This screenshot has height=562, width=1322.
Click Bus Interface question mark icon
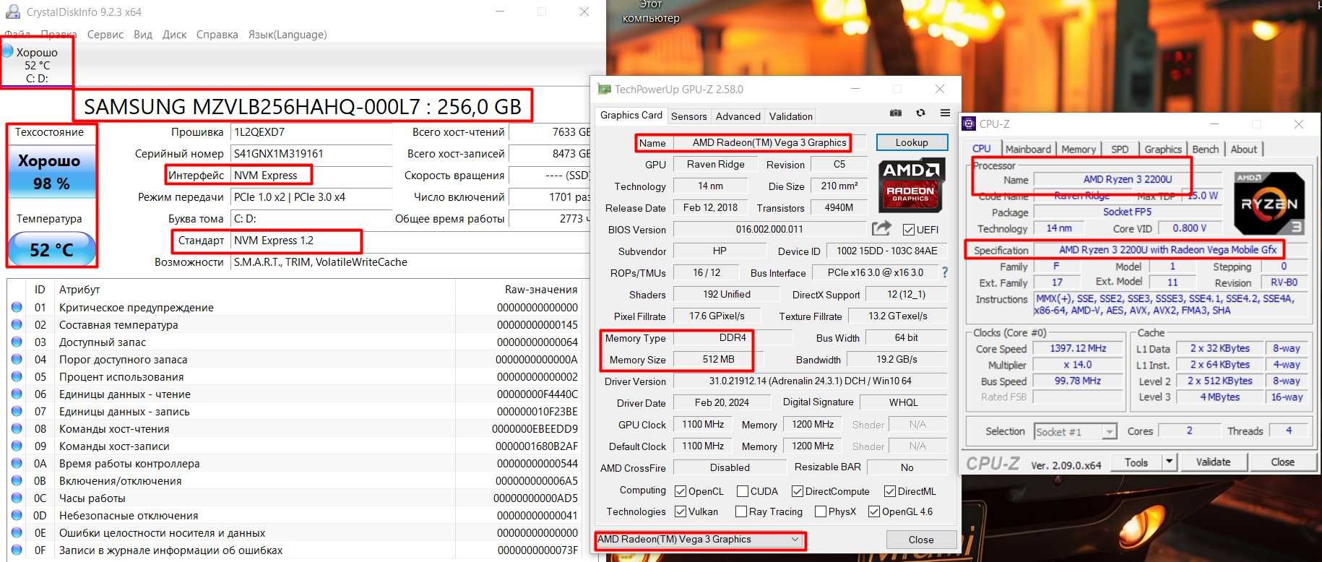pyautogui.click(x=944, y=272)
